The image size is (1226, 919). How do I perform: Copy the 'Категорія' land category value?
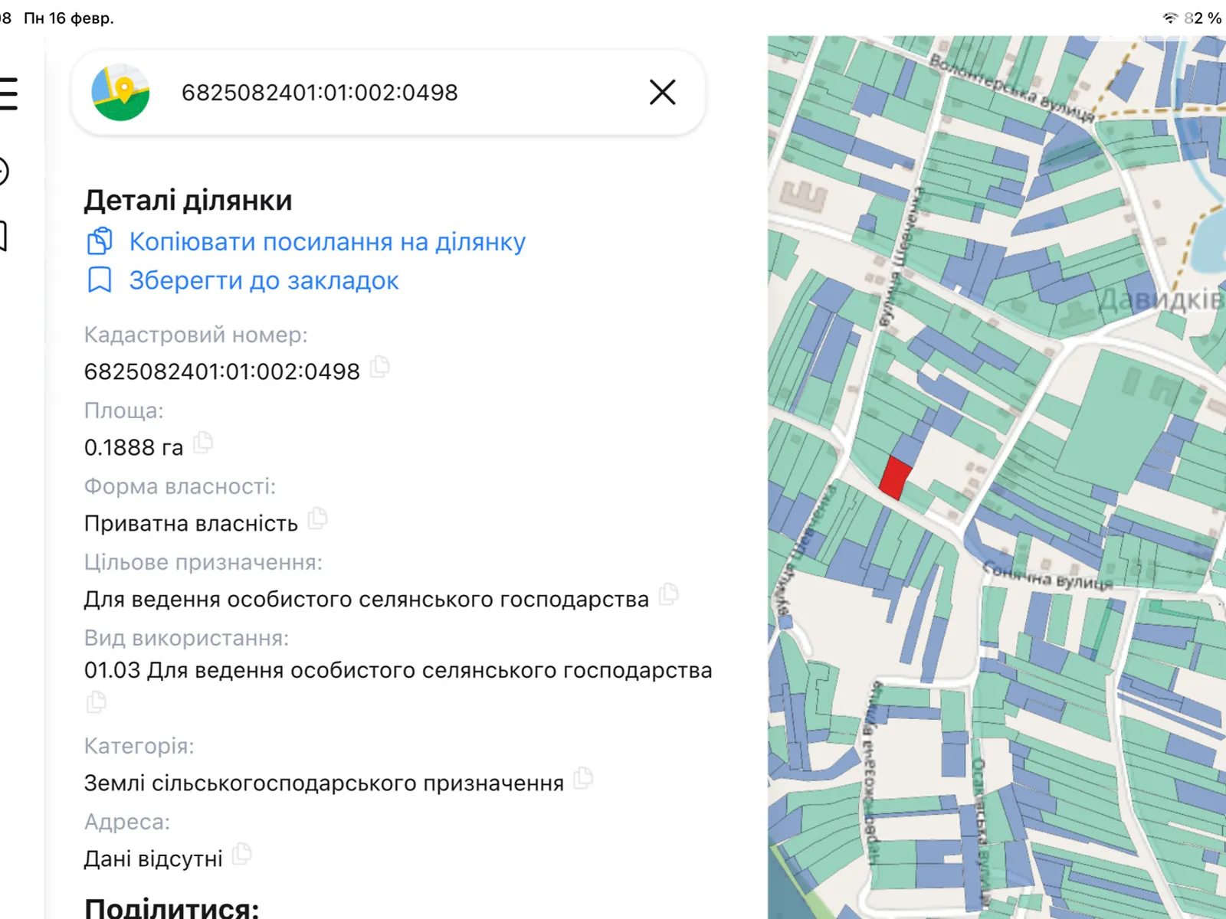[583, 778]
